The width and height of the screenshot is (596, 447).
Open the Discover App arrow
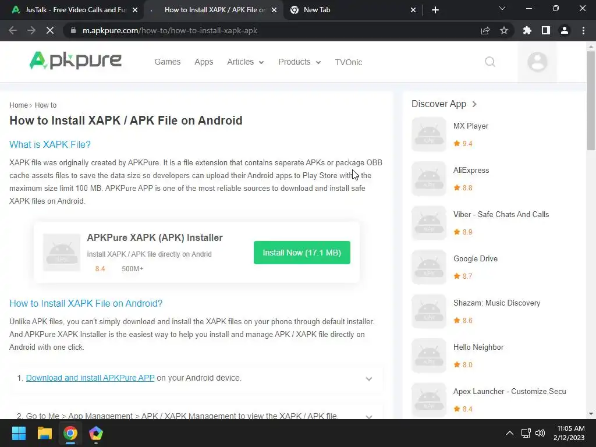pyautogui.click(x=474, y=104)
